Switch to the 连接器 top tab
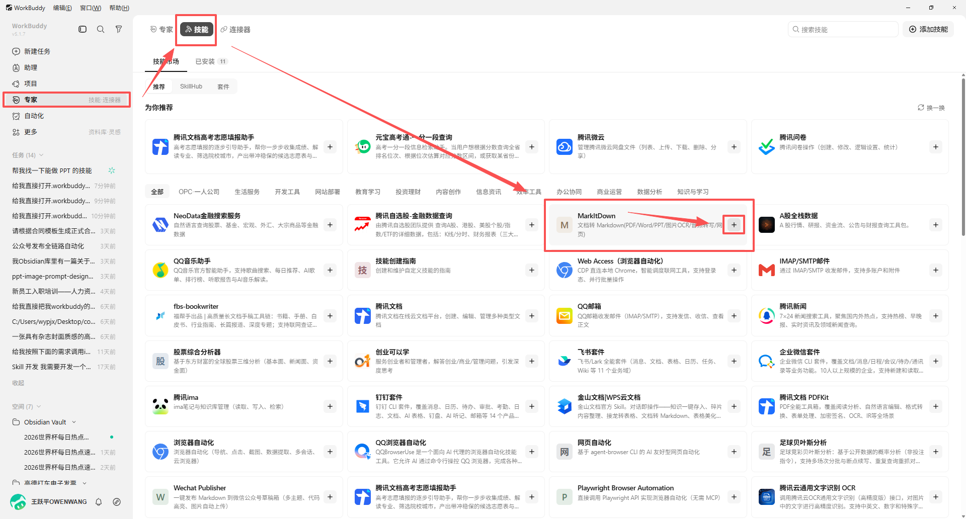966x519 pixels. [235, 30]
